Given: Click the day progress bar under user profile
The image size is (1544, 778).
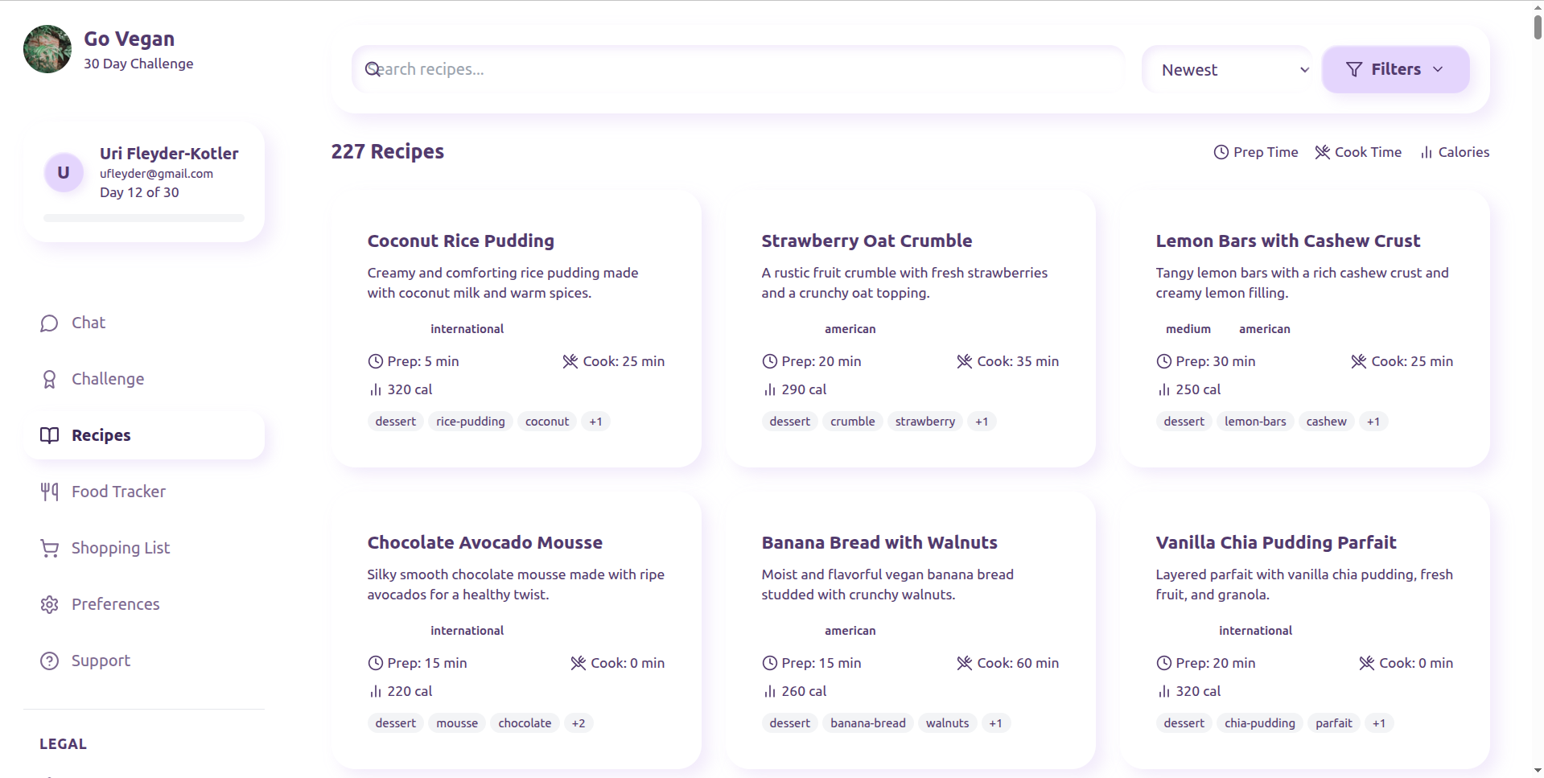Looking at the screenshot, I should pos(144,218).
